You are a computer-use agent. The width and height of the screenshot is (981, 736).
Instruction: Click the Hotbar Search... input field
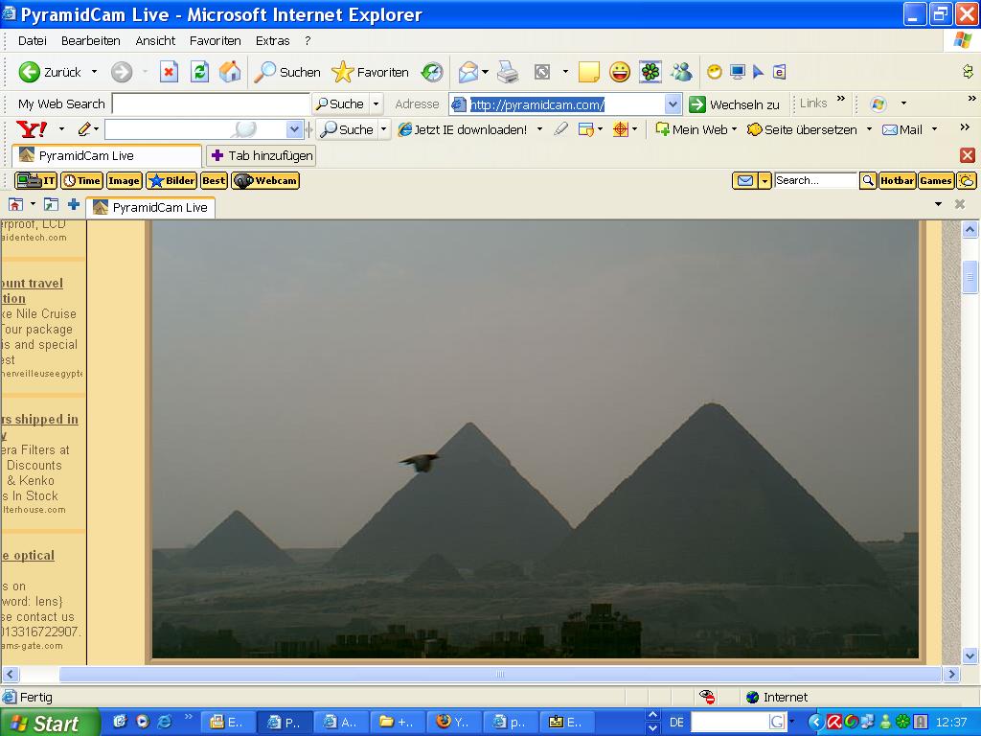tap(815, 180)
